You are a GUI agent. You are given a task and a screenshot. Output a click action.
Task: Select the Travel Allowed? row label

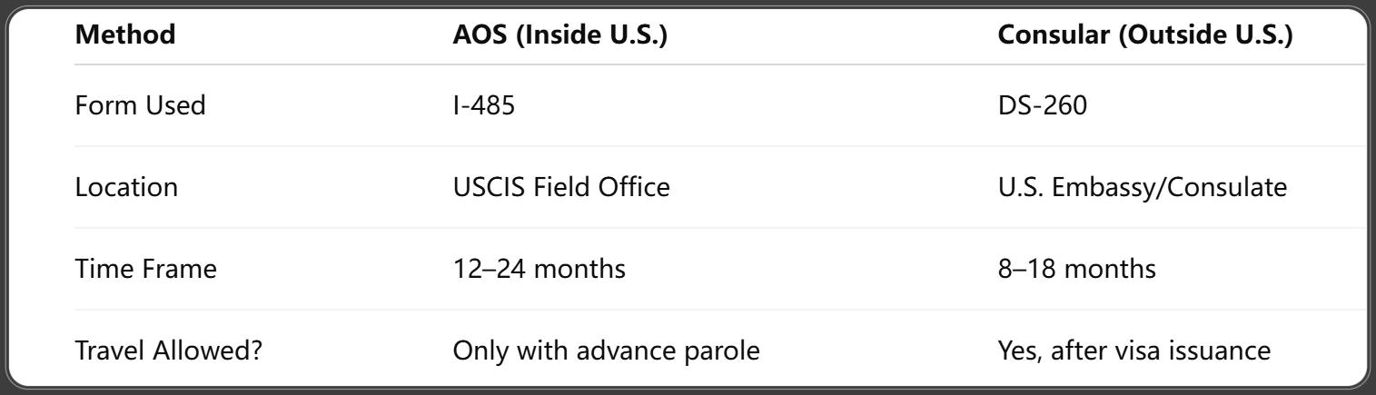pyautogui.click(x=165, y=351)
